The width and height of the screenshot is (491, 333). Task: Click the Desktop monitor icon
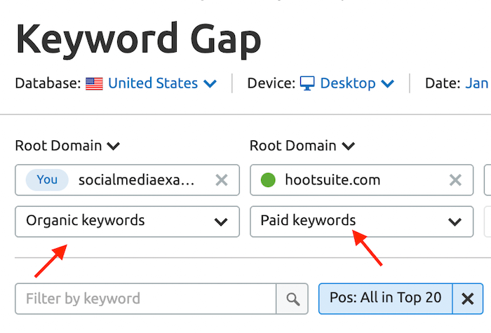point(307,83)
